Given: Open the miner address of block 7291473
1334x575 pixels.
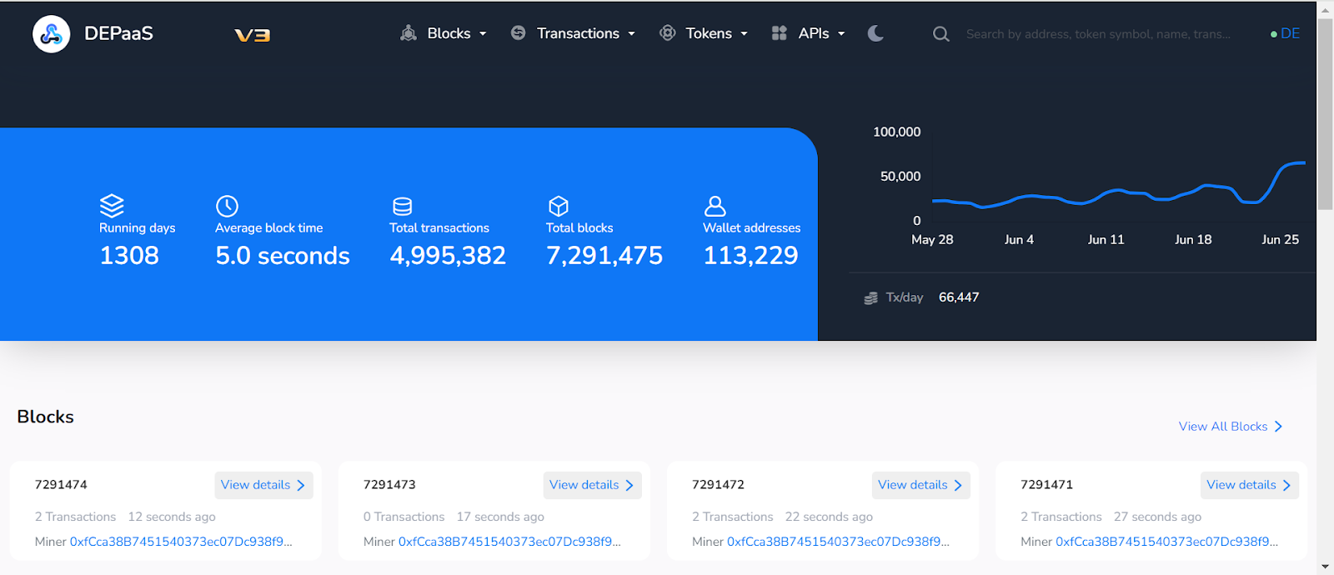Looking at the screenshot, I should coord(509,542).
